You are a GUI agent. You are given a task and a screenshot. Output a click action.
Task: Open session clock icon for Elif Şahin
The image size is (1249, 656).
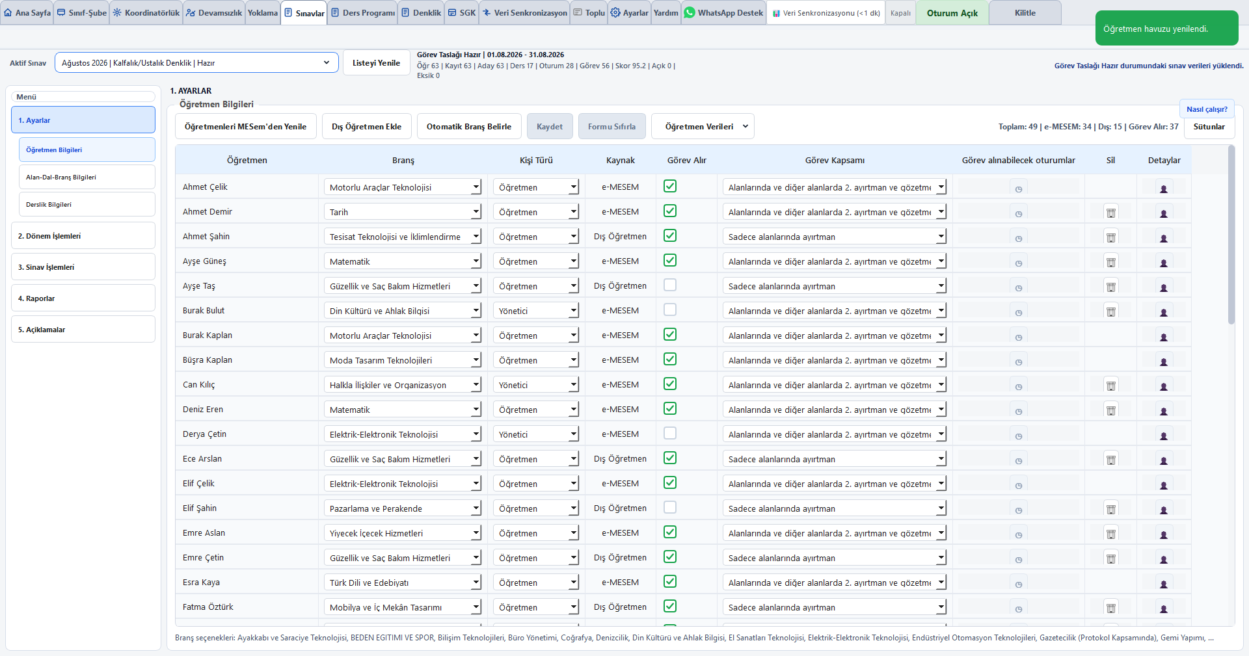[x=1019, y=508]
